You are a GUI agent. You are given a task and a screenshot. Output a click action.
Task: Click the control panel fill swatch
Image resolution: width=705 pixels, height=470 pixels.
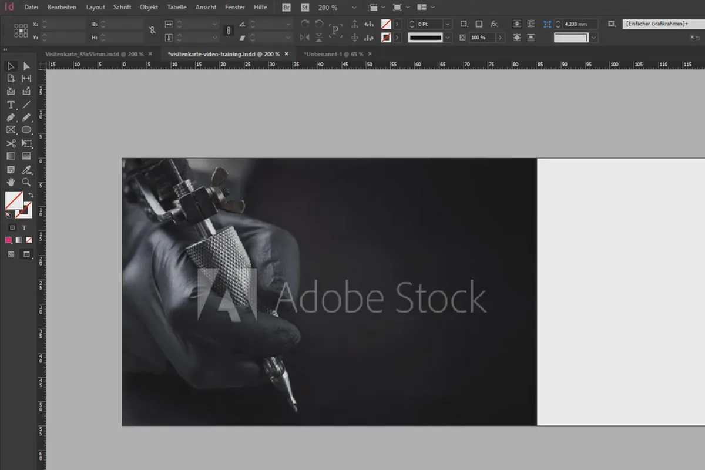tap(386, 24)
